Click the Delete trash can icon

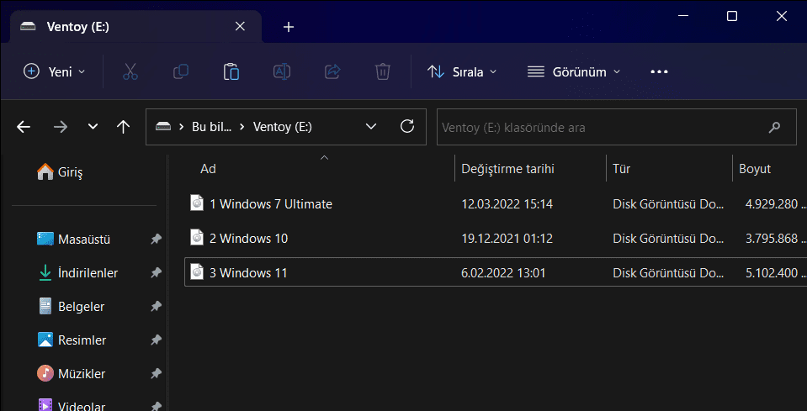coord(383,71)
